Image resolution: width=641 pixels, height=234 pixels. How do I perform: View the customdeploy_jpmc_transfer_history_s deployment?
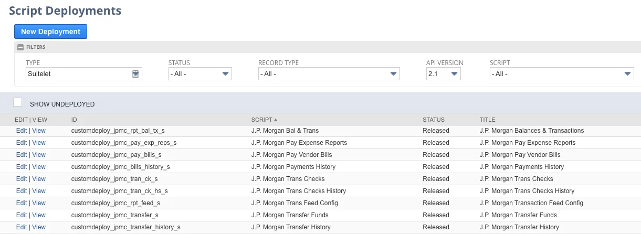[x=39, y=227]
